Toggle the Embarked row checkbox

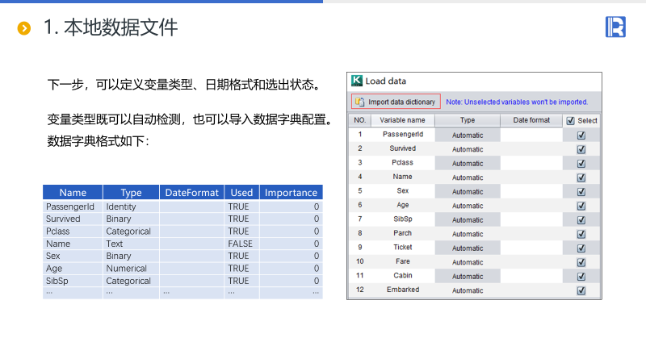581,290
